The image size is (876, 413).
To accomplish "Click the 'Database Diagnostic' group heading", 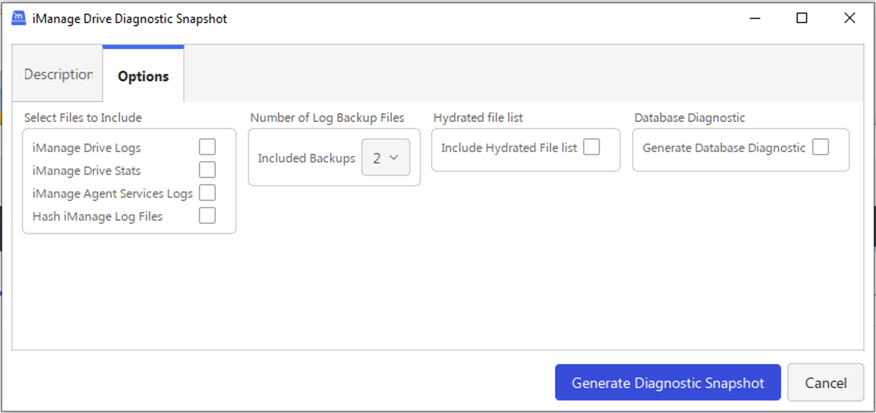I will [x=689, y=118].
